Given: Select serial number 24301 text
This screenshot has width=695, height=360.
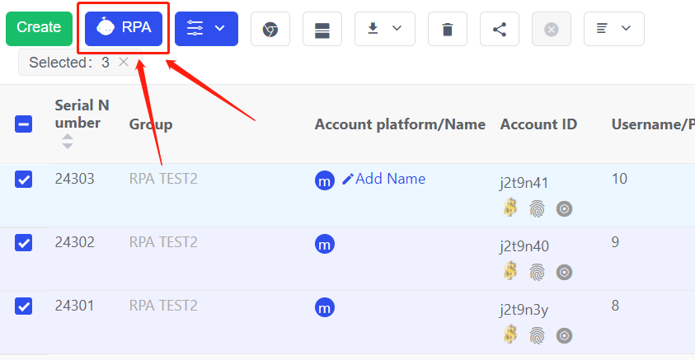Looking at the screenshot, I should click(x=74, y=306).
